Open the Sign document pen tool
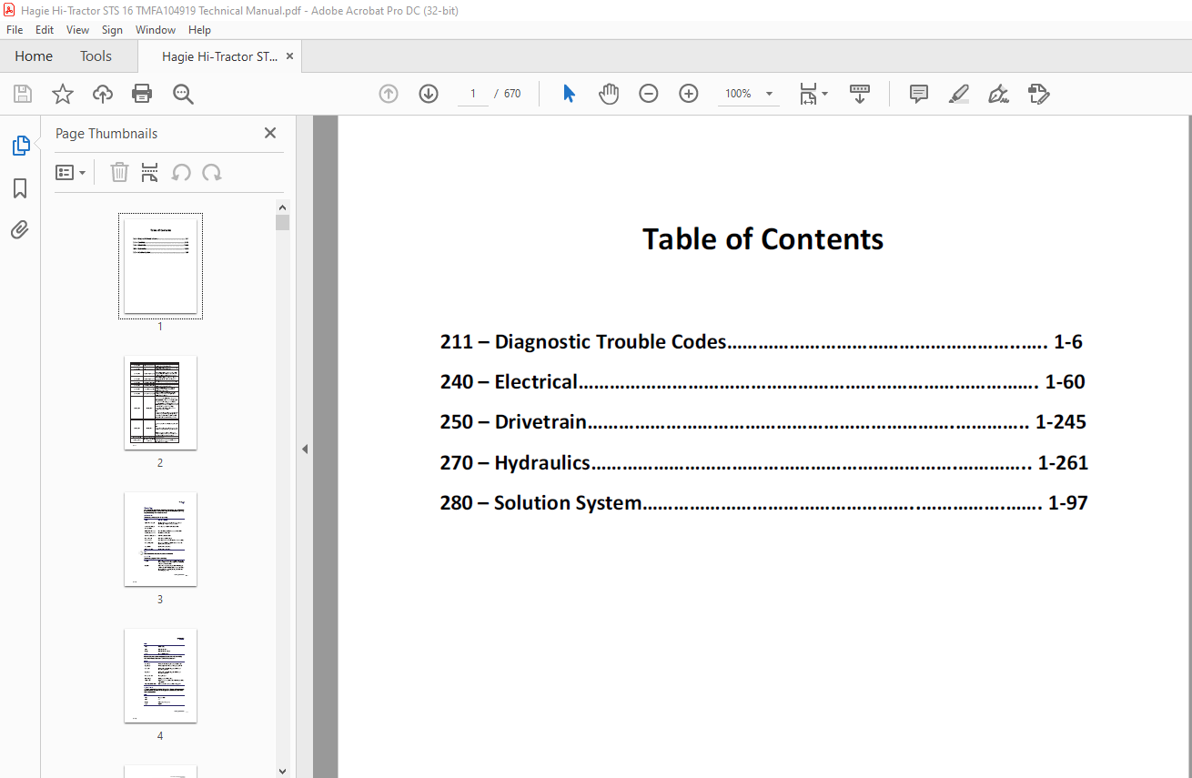This screenshot has height=778, width=1192. pyautogui.click(x=999, y=94)
